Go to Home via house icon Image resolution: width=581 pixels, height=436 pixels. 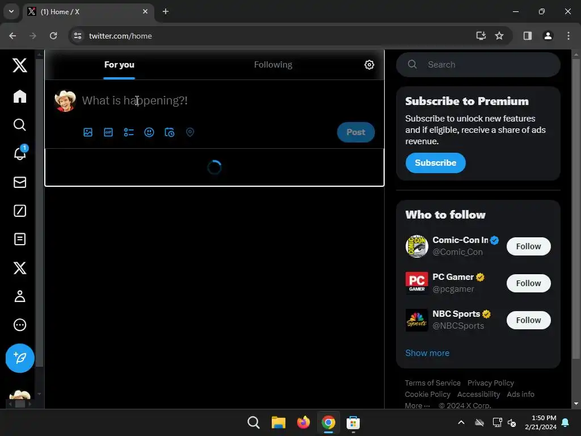pyautogui.click(x=20, y=97)
